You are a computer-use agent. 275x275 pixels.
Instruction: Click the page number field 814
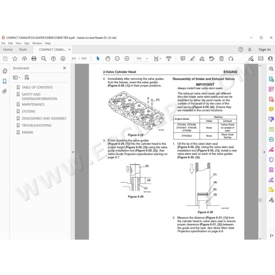tap(73, 59)
